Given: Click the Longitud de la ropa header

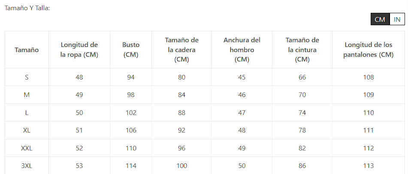Looking at the screenshot, I should click(79, 50).
